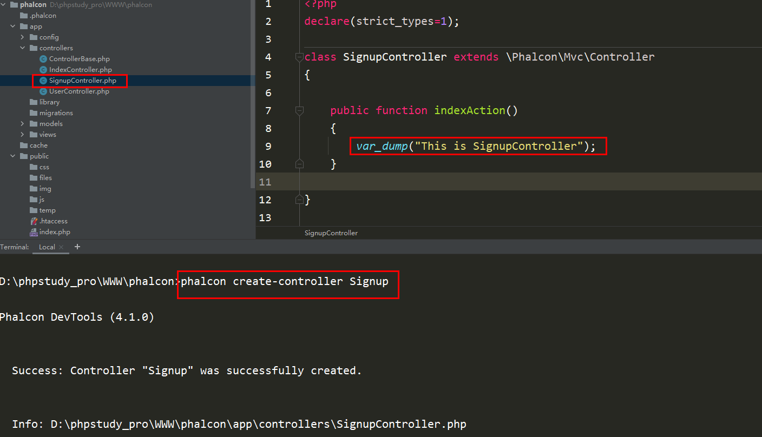Click UserController.php class file icon
Viewport: 762px width, 437px height.
(x=43, y=91)
